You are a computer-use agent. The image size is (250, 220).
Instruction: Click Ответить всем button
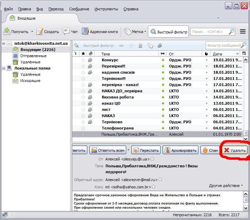tap(108, 150)
